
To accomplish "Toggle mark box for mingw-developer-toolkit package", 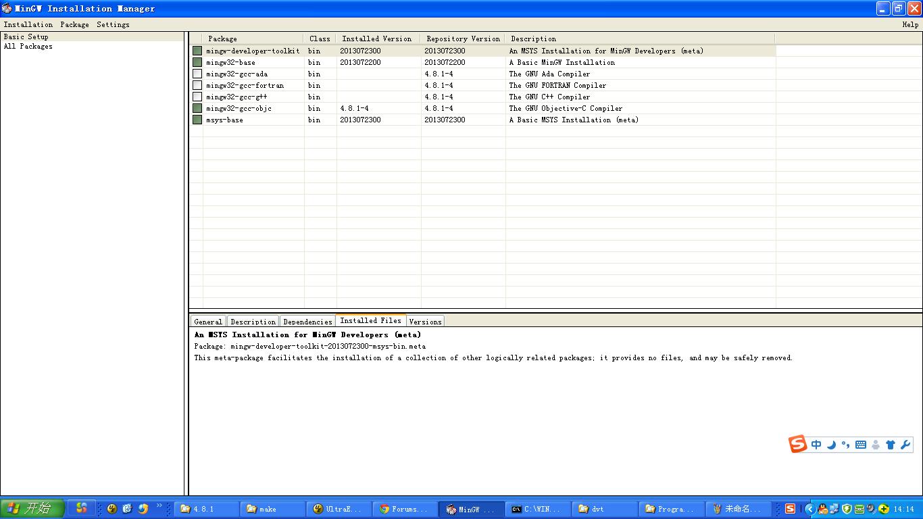I will tap(197, 51).
